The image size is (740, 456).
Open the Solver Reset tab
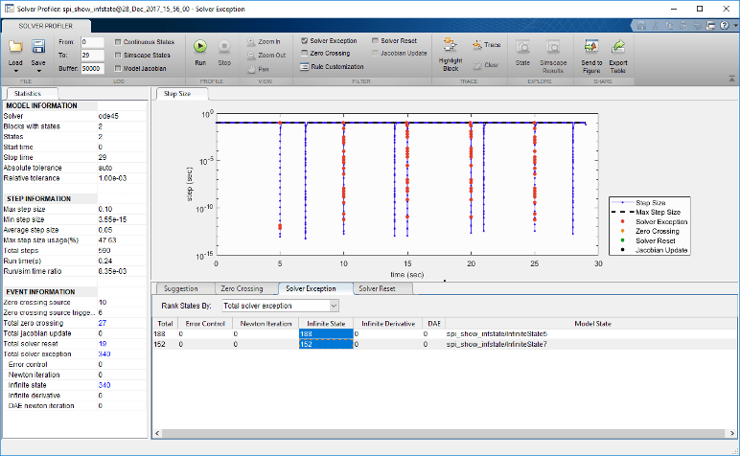379,287
